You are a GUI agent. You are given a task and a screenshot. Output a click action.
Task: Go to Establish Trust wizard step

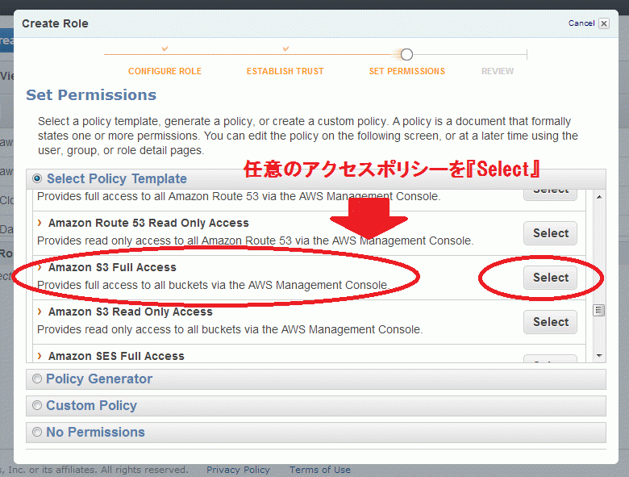click(x=285, y=71)
